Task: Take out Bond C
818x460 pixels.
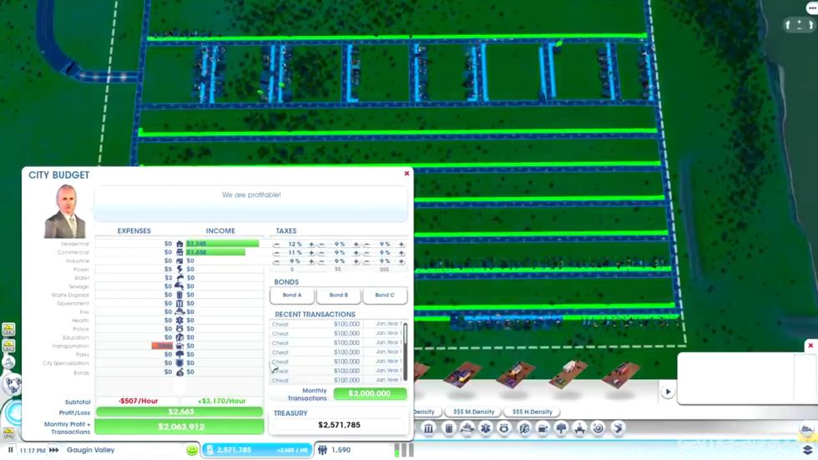Action: point(385,296)
